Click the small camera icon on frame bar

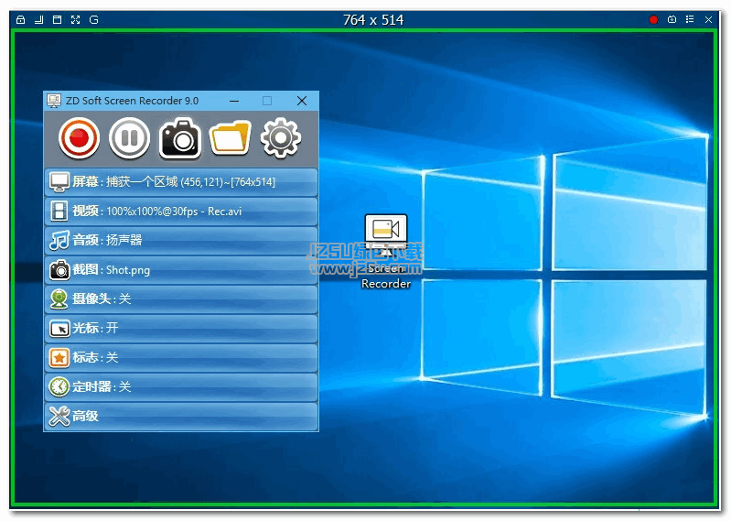pos(672,19)
